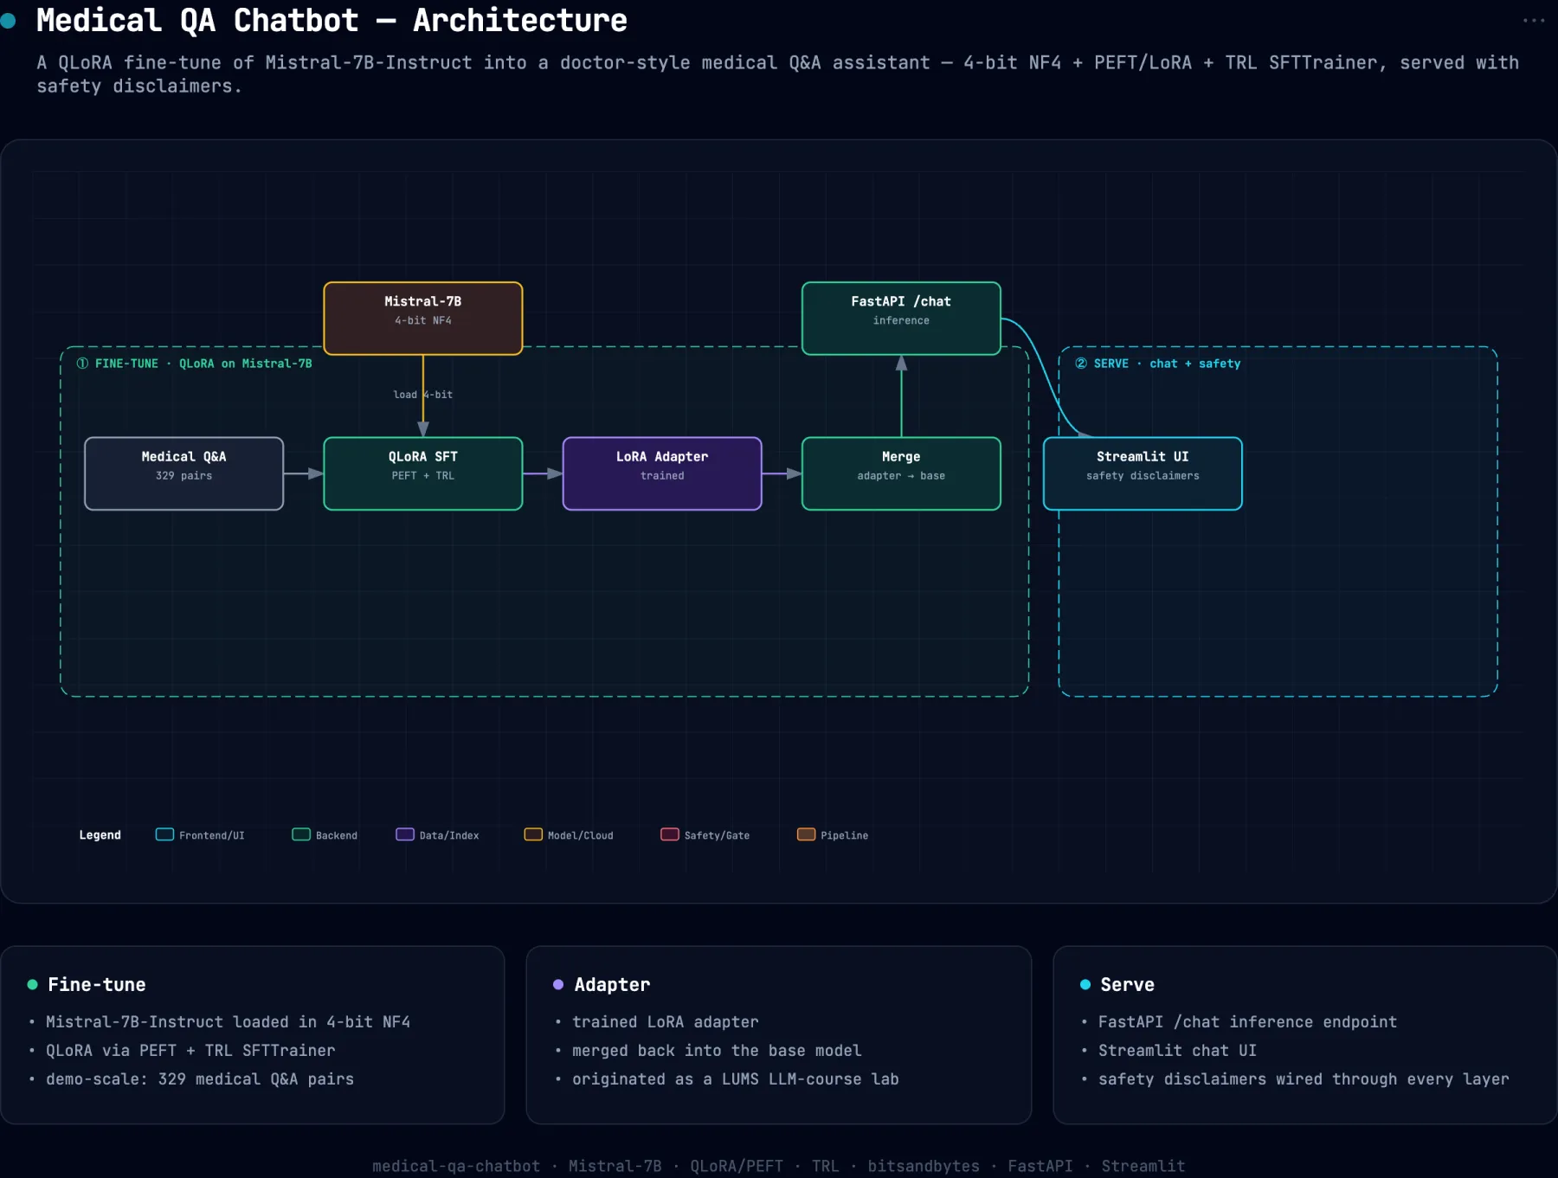
Task: Click 'QLoRA via PEFT + TRL SFTTrainer' line
Action: click(190, 1051)
